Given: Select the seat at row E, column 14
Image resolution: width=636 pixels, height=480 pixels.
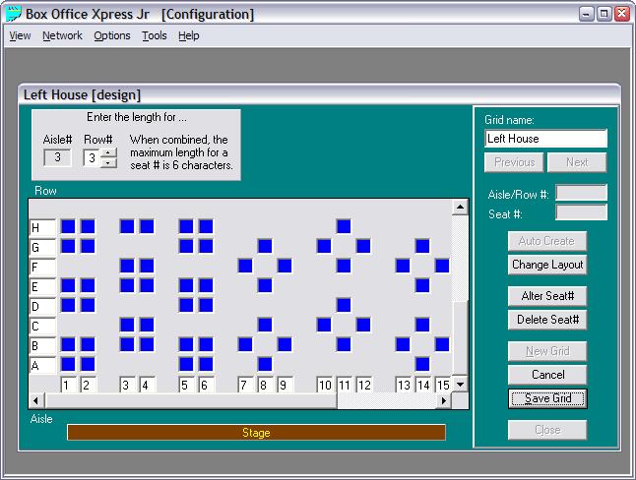Looking at the screenshot, I should [x=422, y=285].
